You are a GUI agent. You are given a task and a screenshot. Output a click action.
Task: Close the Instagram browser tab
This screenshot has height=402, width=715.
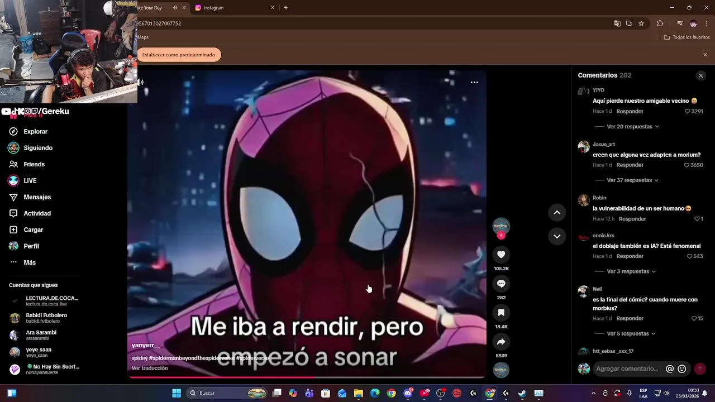(273, 8)
